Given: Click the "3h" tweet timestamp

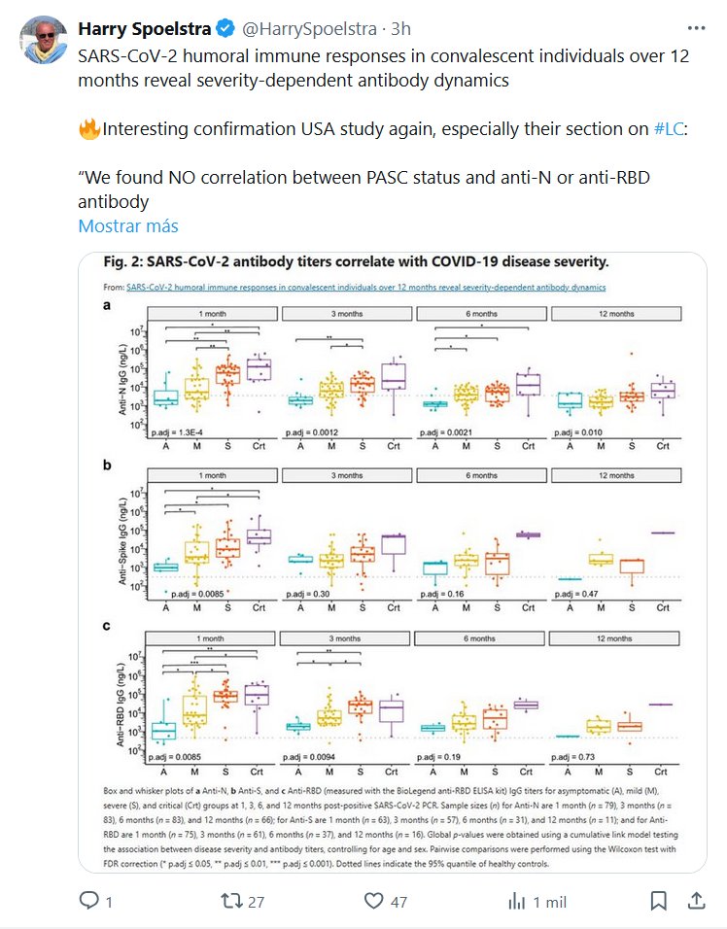Looking at the screenshot, I should pos(400,29).
